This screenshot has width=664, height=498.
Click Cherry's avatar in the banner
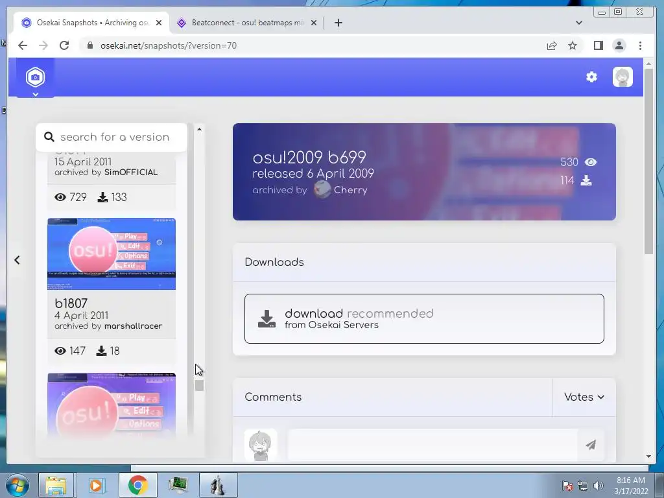point(322,189)
